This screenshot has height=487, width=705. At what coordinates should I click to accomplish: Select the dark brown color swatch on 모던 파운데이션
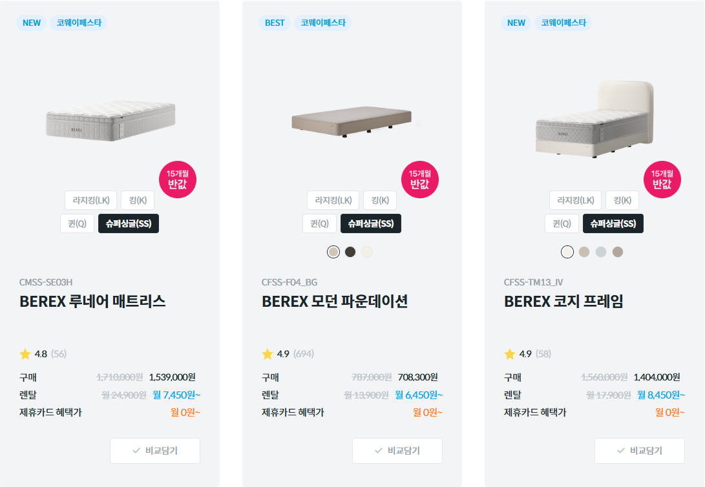(350, 251)
